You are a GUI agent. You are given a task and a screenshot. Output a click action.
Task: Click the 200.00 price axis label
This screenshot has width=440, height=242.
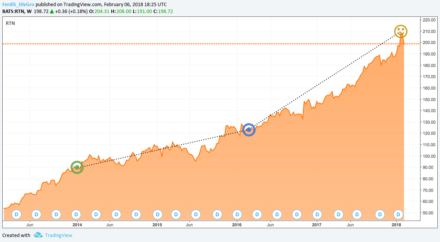[429, 43]
